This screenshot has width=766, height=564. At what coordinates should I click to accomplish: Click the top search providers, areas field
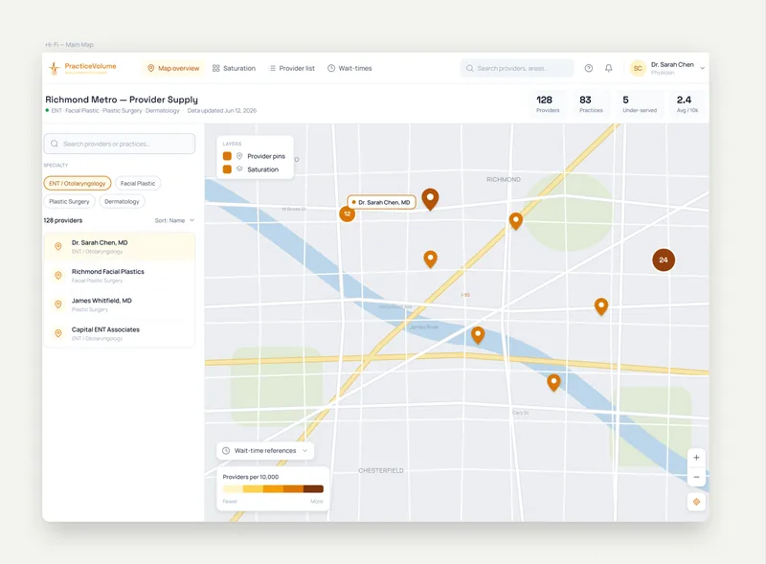click(x=517, y=68)
